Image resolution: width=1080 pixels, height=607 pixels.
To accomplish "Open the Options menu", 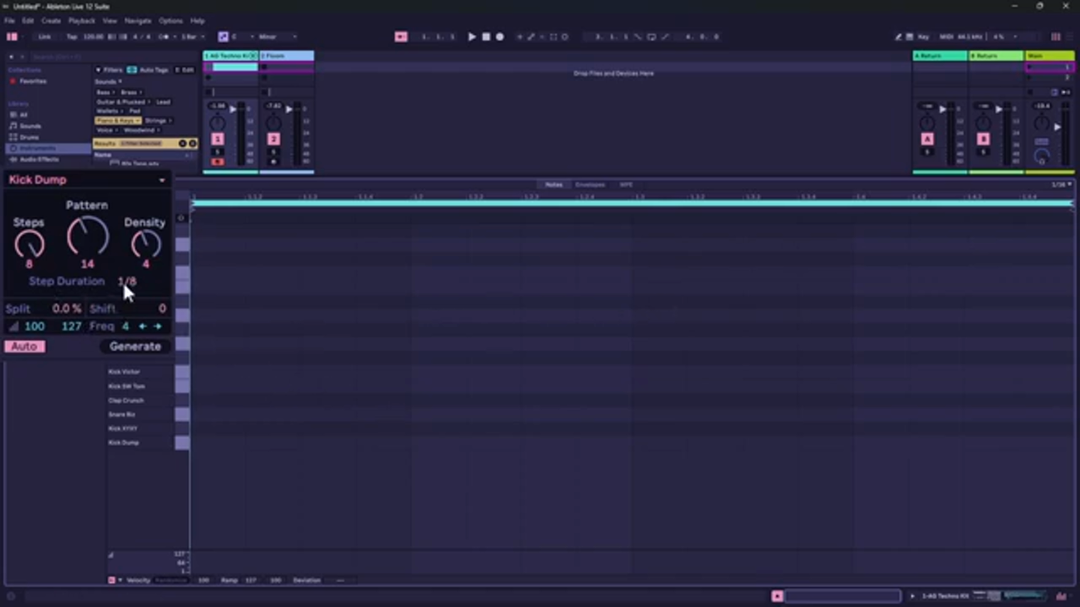I will click(x=170, y=21).
